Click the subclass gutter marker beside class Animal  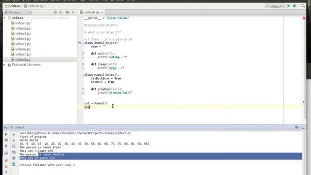(x=79, y=43)
